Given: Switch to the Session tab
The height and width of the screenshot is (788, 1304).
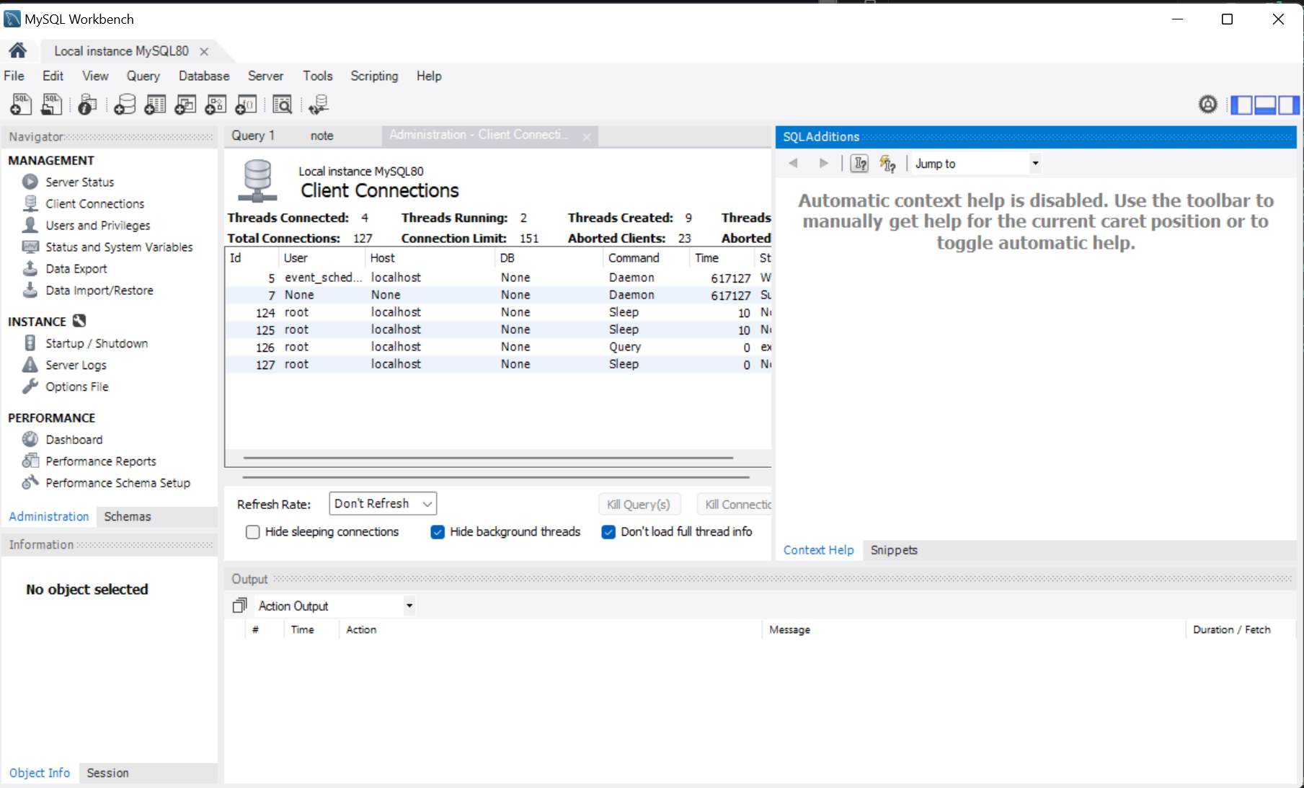Looking at the screenshot, I should click(107, 773).
